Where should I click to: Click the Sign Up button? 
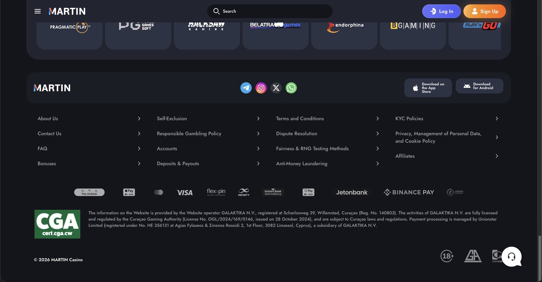tap(485, 11)
